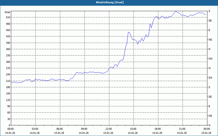This screenshot has height=136, width=218.
Task: Click the 06:00 time label
Action: [60, 129]
